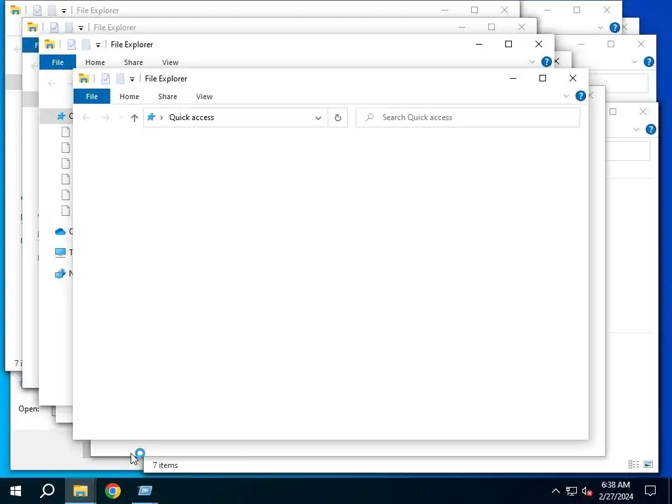The image size is (672, 504).
Task: Go up one level with the up arrow
Action: click(x=134, y=117)
